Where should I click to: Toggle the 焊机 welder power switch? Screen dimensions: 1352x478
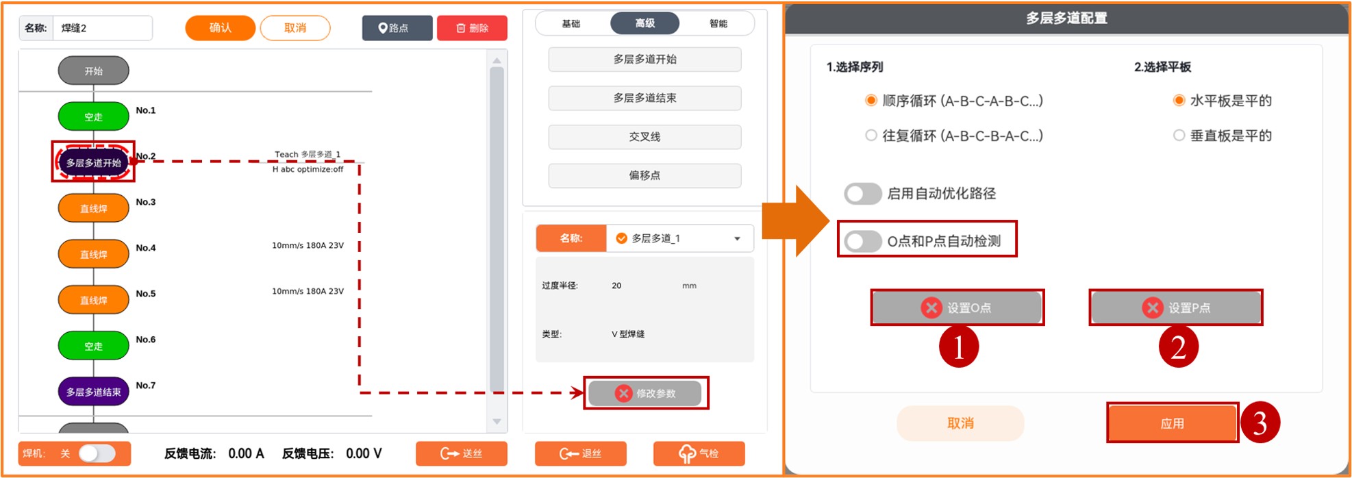97,453
